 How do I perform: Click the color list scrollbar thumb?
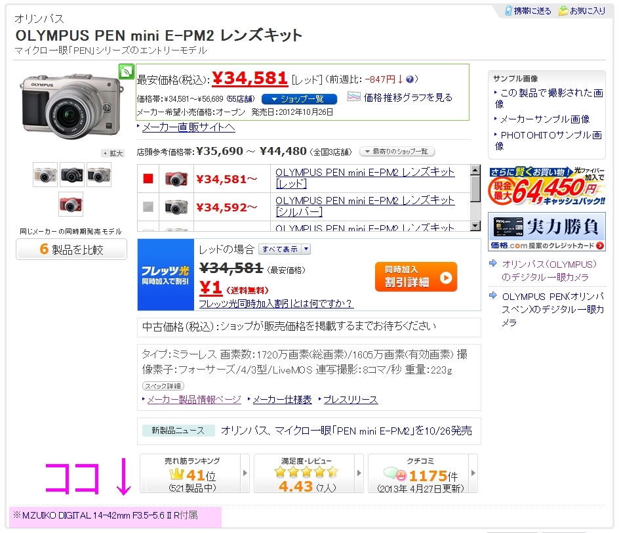(475, 189)
